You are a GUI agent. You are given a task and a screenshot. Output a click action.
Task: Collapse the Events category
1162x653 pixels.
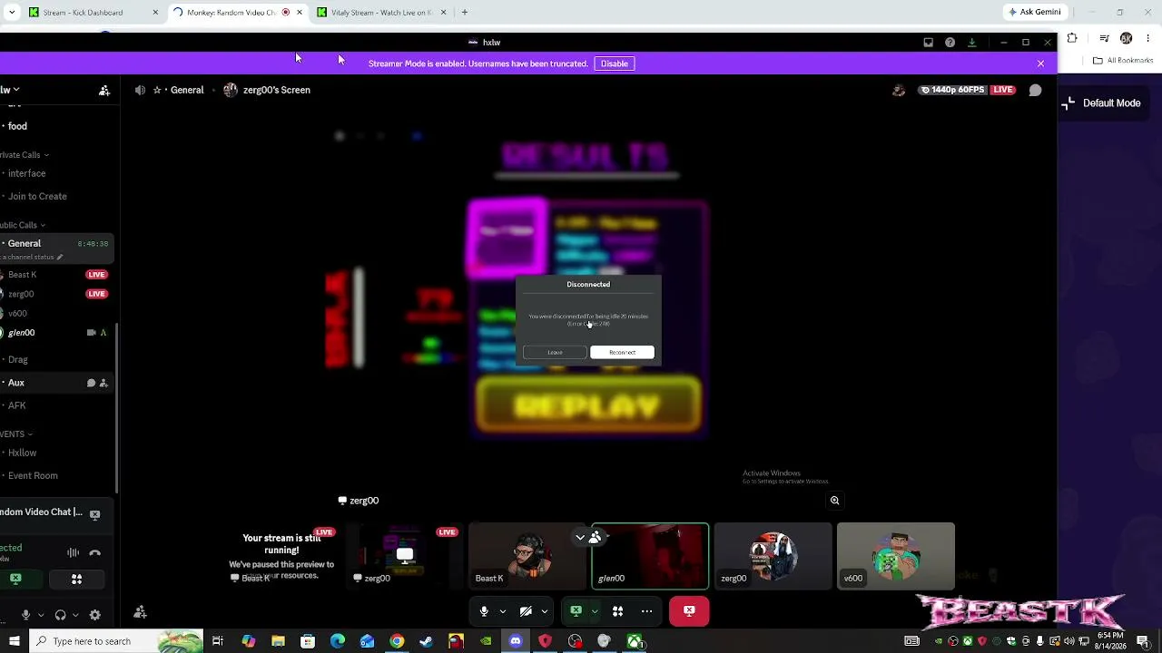(16, 434)
